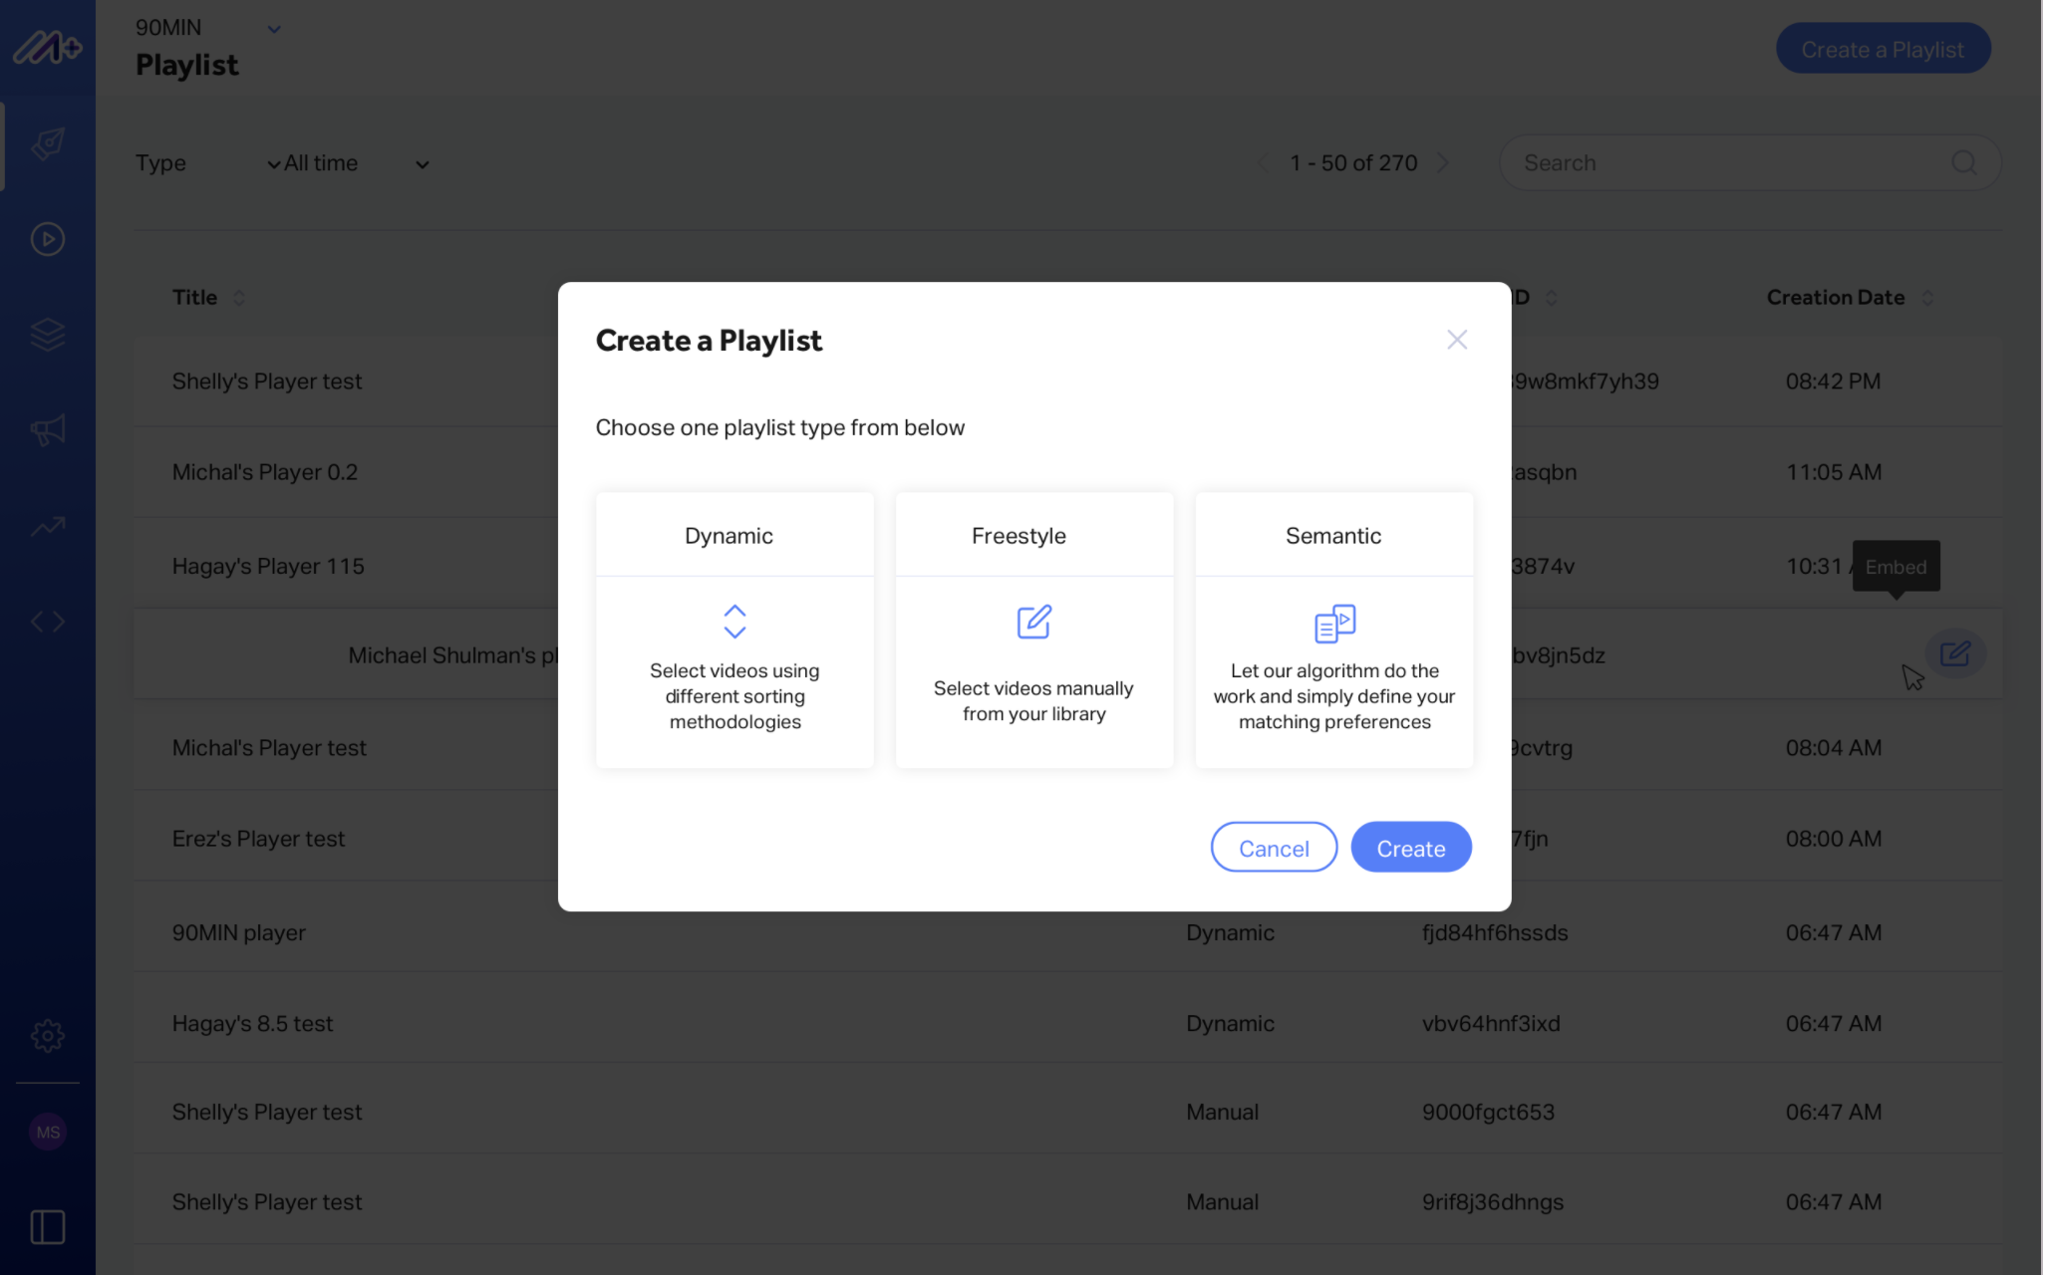Sort by Creation Date column arrows
Screen dimensions: 2045x1275
point(1927,298)
